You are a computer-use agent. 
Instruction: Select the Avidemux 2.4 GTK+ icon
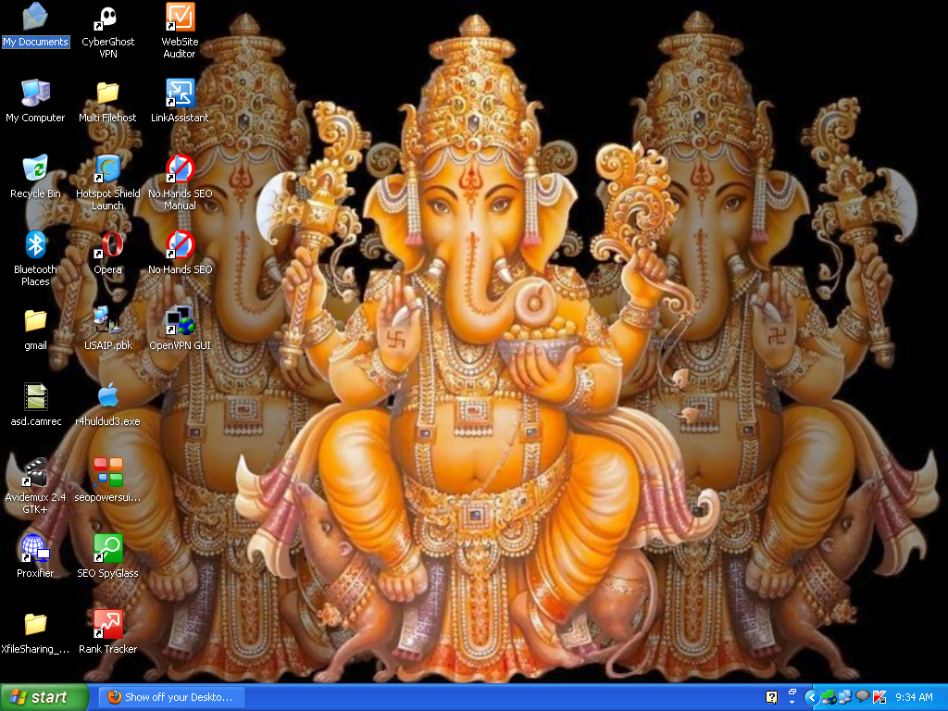pos(35,473)
